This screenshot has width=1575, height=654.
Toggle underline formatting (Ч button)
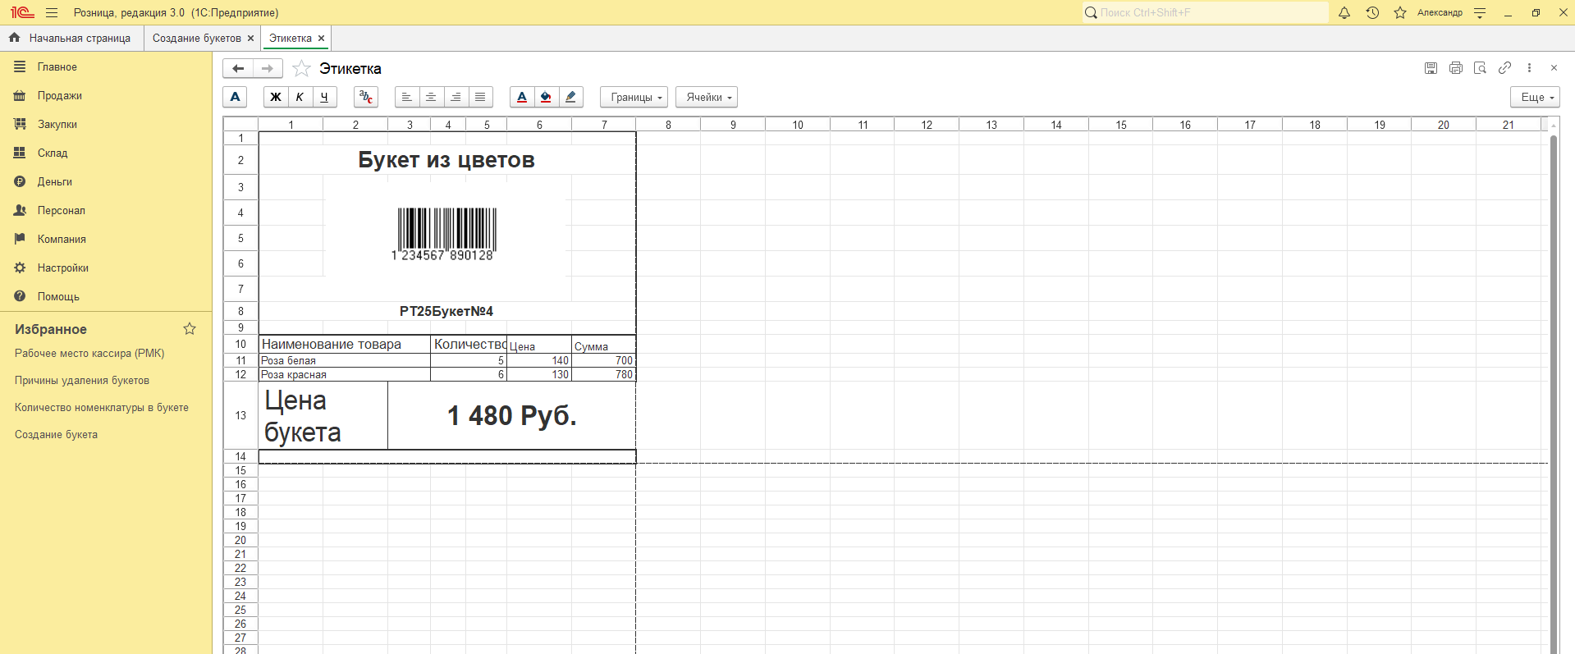point(324,97)
